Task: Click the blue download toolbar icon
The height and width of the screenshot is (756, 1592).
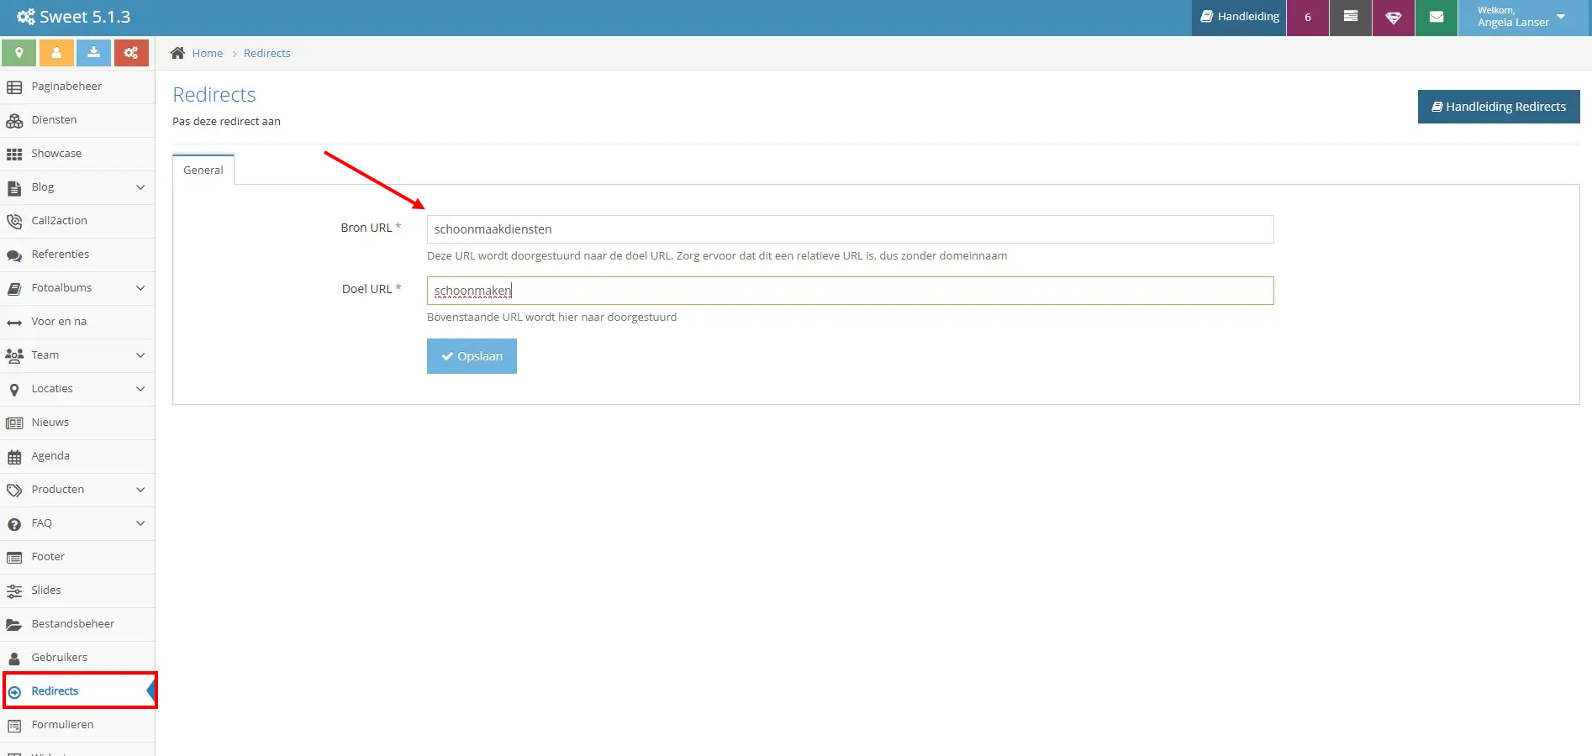Action: (93, 53)
